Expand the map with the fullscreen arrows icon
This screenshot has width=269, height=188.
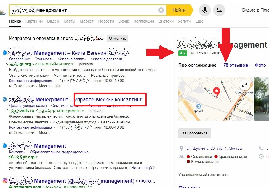pyautogui.click(x=244, y=85)
